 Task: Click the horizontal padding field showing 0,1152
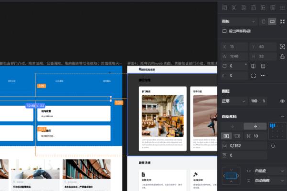pyautogui.click(x=244, y=146)
